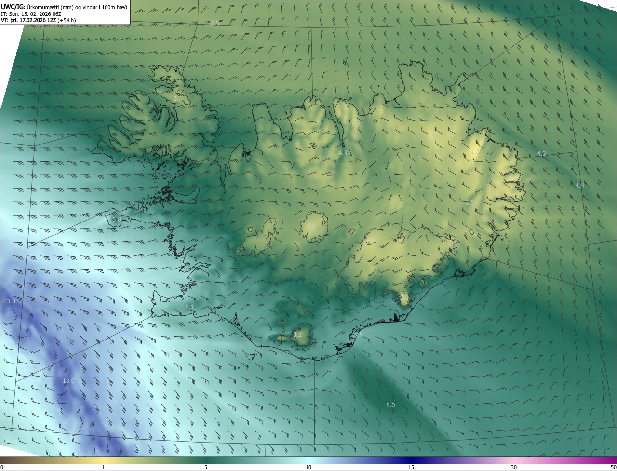617x471 pixels.
Task: Click the 1.1 value label on the map
Action: point(475,152)
